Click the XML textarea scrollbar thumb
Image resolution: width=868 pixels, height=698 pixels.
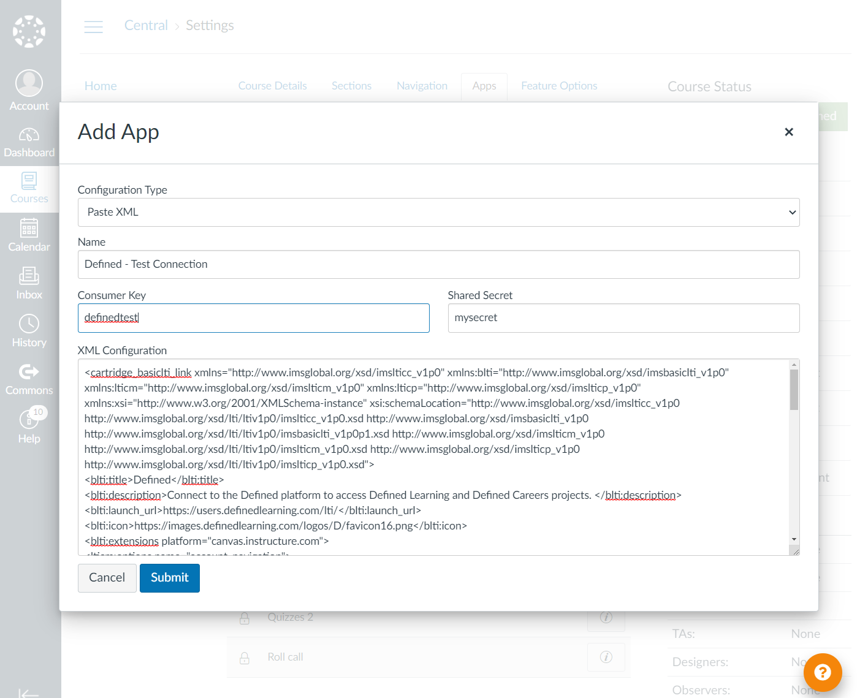point(794,390)
